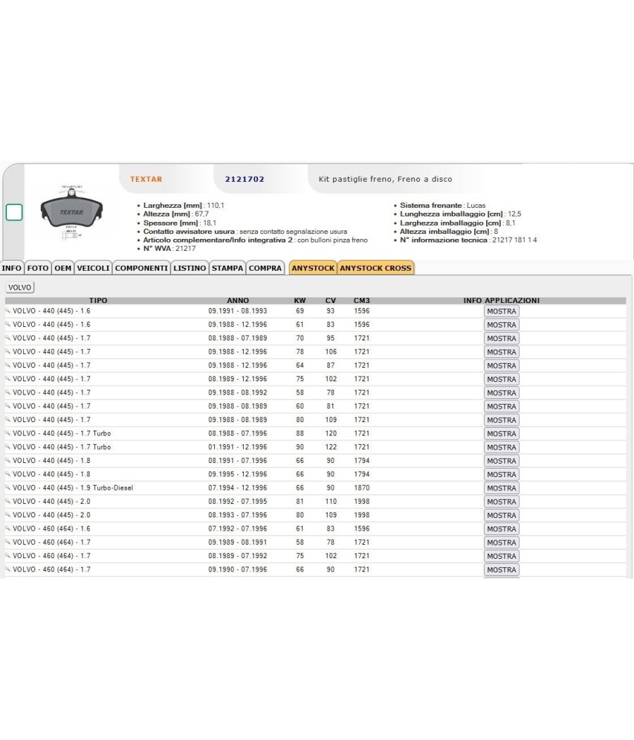This screenshot has height=740, width=634.
Task: Click the ANNO column header
Action: (x=238, y=300)
